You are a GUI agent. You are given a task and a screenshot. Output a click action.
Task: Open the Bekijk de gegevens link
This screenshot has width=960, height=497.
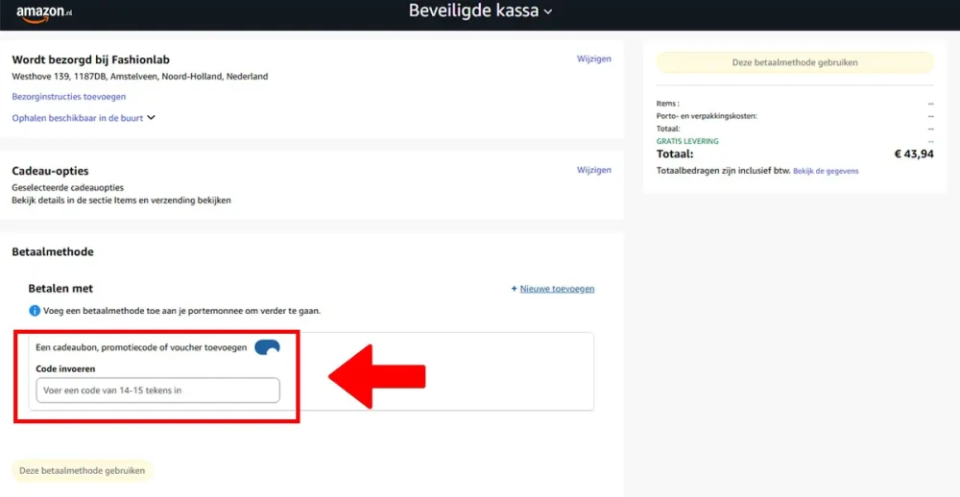click(x=826, y=171)
